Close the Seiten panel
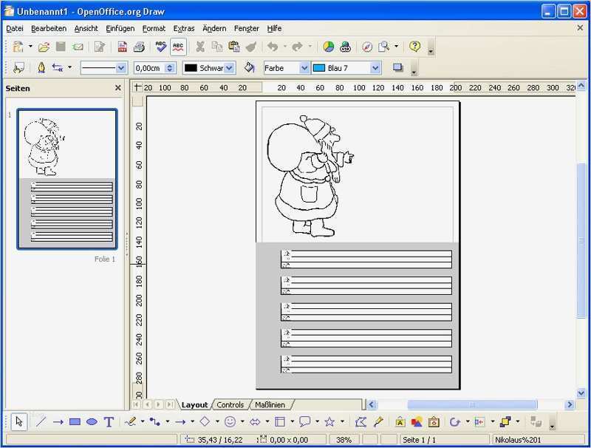The width and height of the screenshot is (591, 448). pos(117,88)
